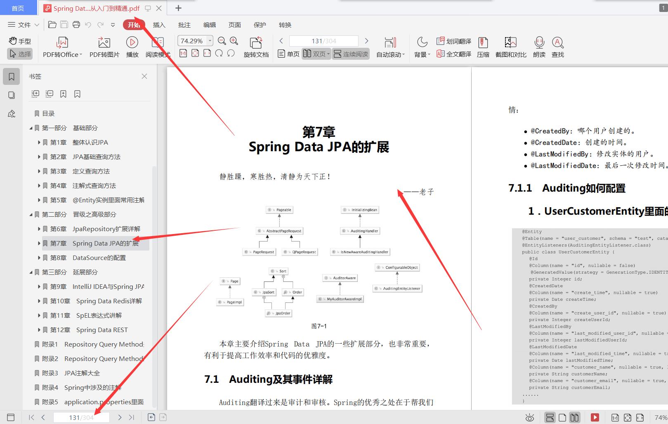Go to previous page arrow in toolbar
The height and width of the screenshot is (424, 668).
[281, 41]
